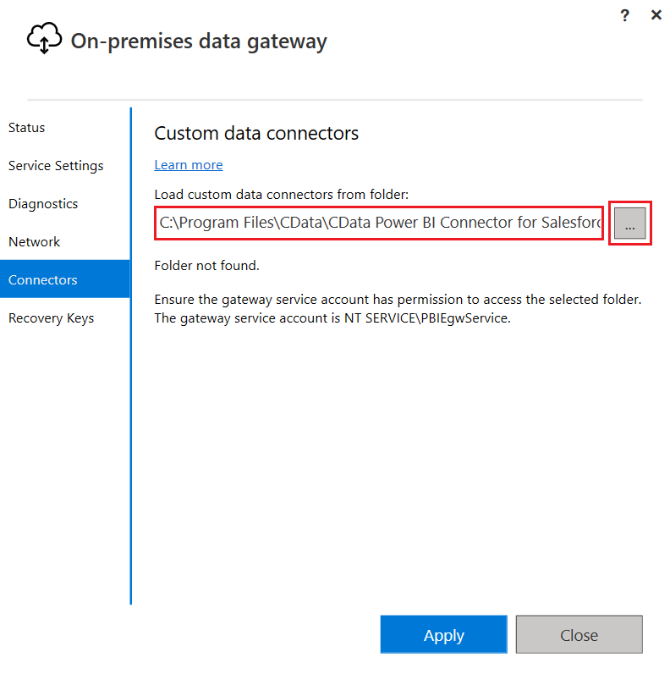Screen dimensions: 670x679
Task: Open help via the question mark icon
Action: click(625, 15)
